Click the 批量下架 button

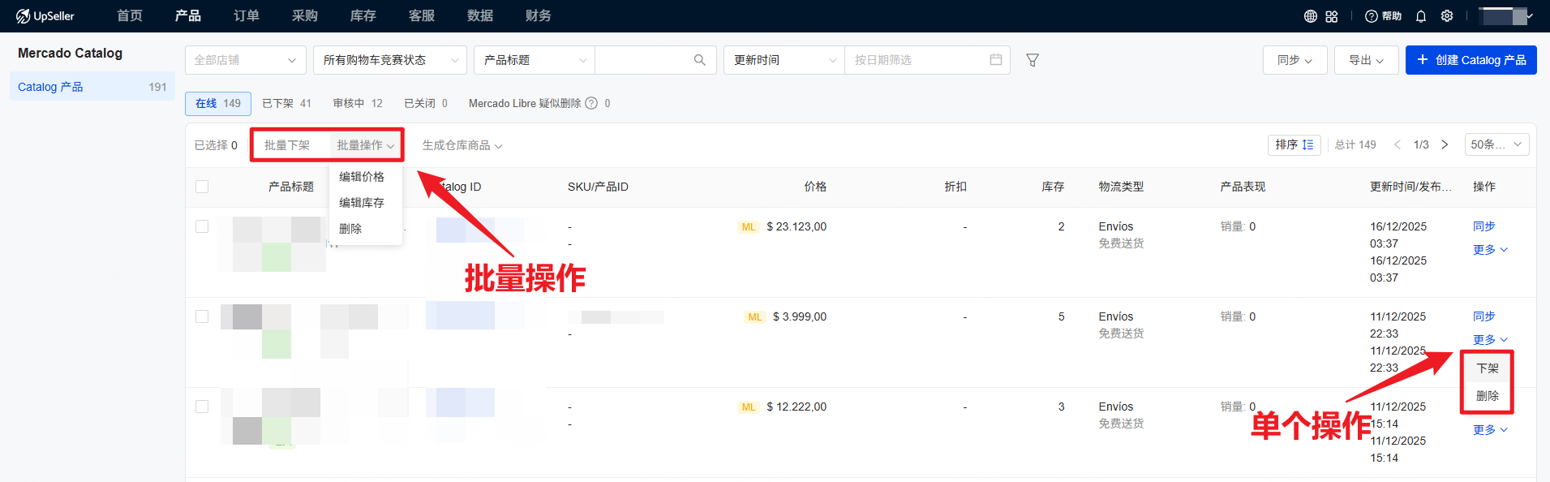287,145
